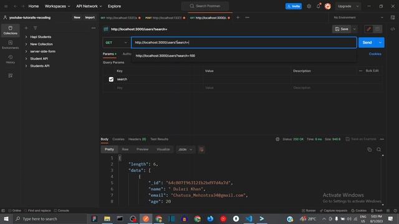
Task: Open the Workspaces menu
Action: point(57,6)
